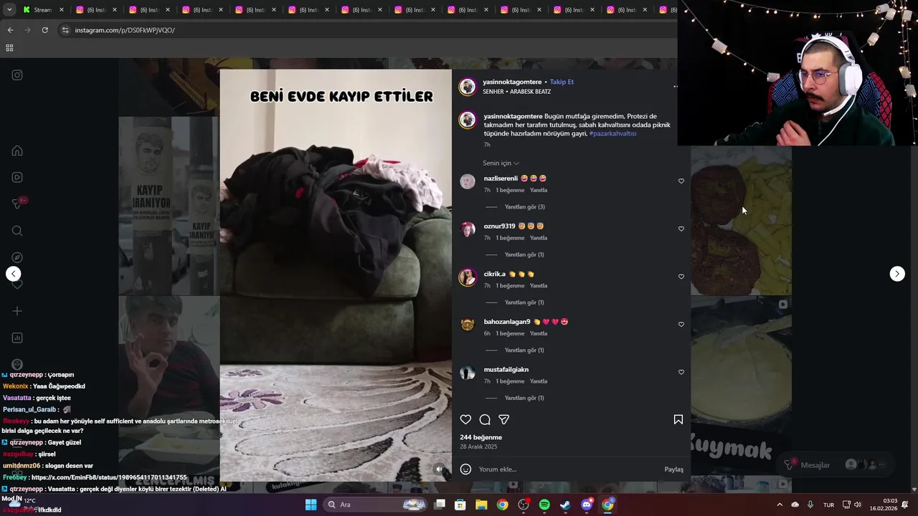Open the Chrome tab search dropdown
The width and height of the screenshot is (918, 516).
coord(9,10)
